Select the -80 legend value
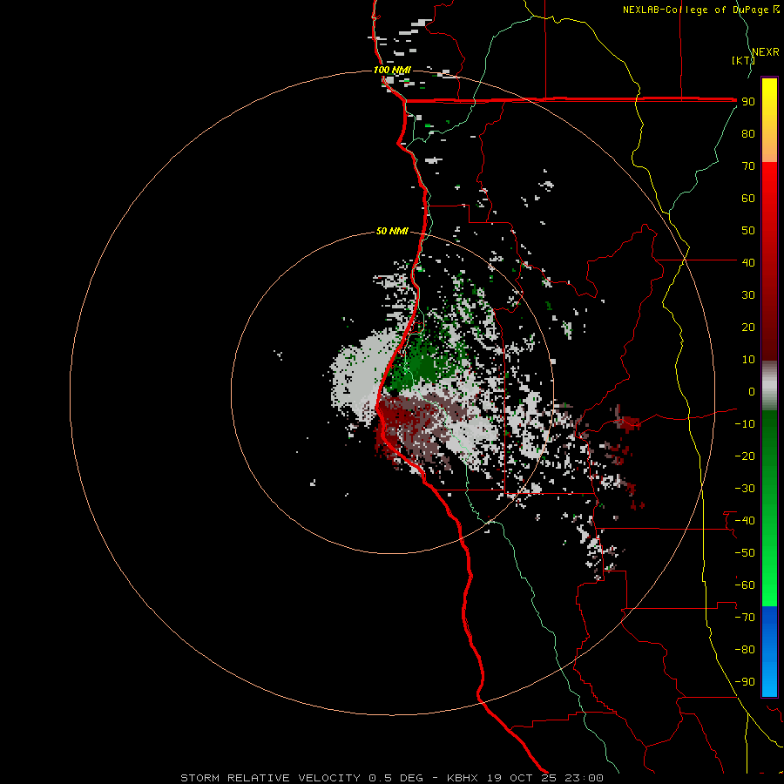 [x=745, y=650]
